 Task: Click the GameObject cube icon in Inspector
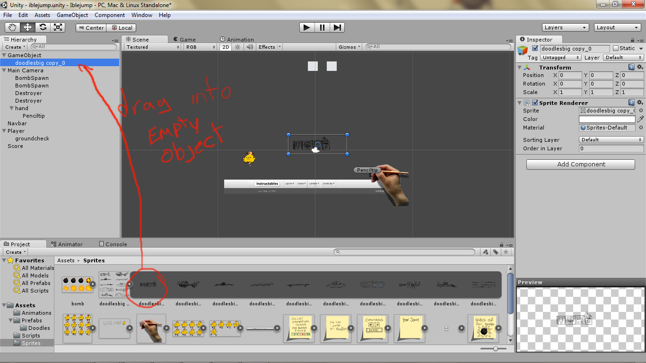pyautogui.click(x=523, y=51)
